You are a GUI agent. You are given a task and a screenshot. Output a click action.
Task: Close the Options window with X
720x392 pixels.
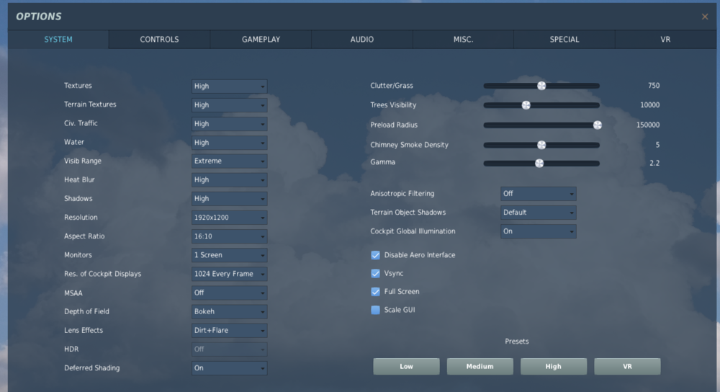(x=704, y=17)
